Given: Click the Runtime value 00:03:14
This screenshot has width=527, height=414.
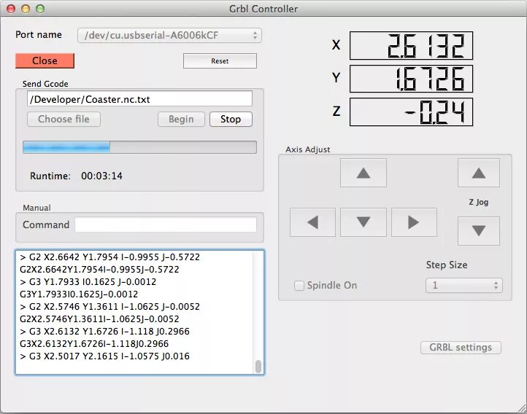Looking at the screenshot, I should point(101,176).
